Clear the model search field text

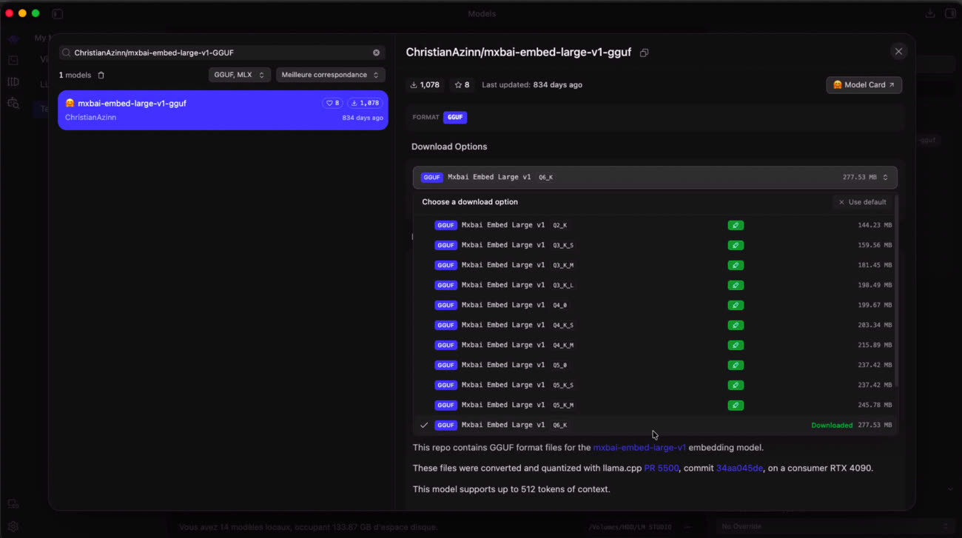coord(376,53)
